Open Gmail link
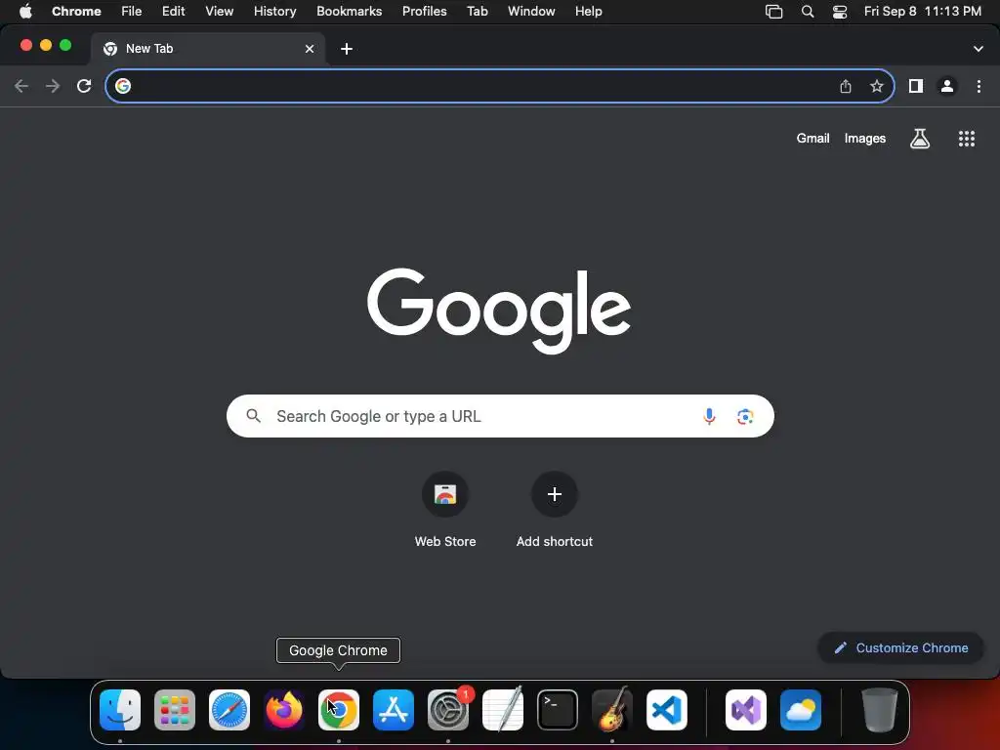Screen dimensions: 1000x750 tap(812, 139)
